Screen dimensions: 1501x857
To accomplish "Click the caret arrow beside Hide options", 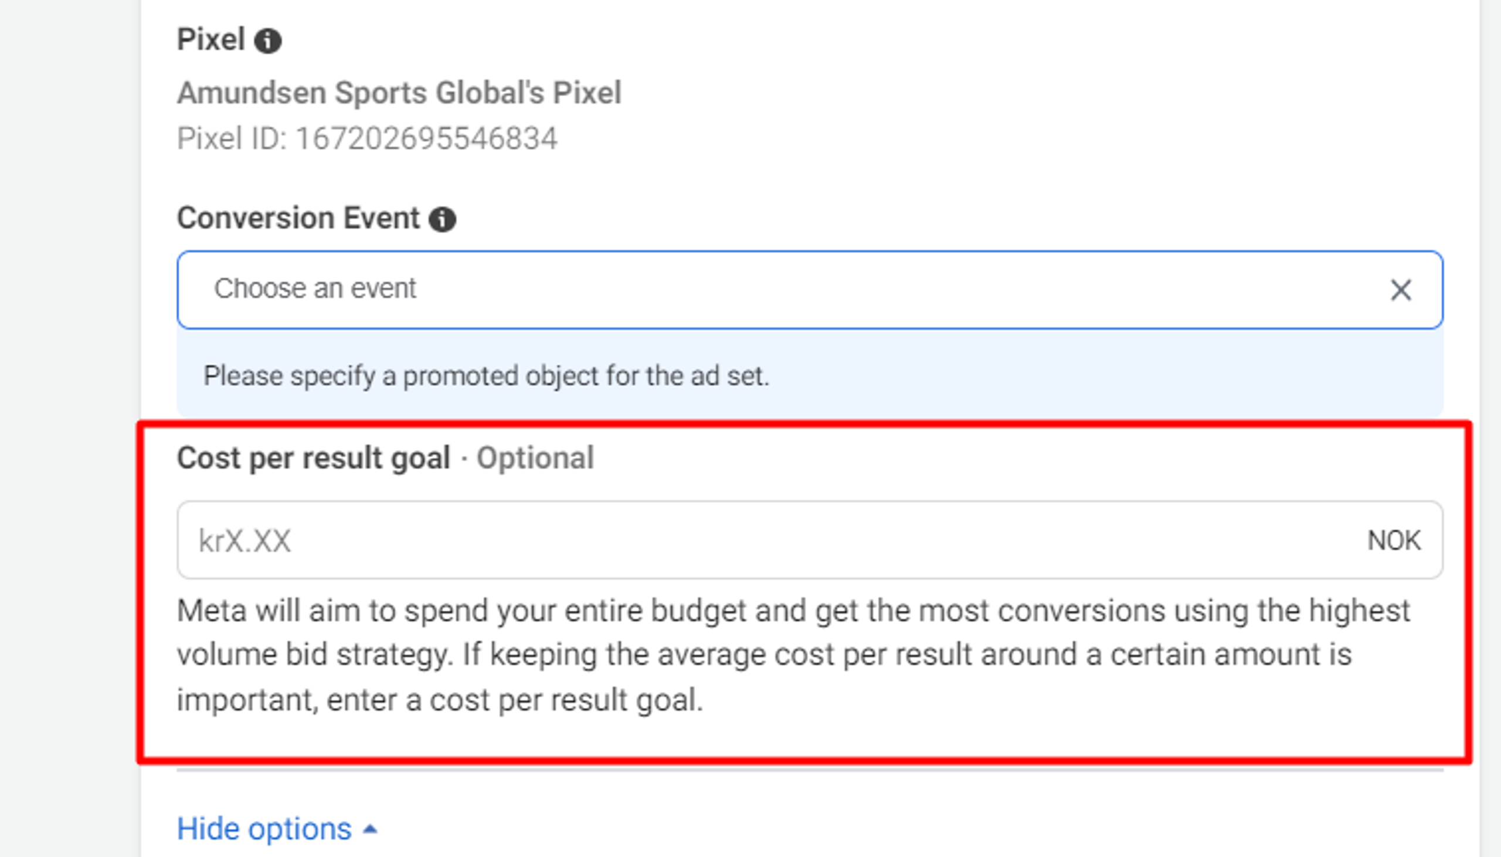I will coord(370,829).
